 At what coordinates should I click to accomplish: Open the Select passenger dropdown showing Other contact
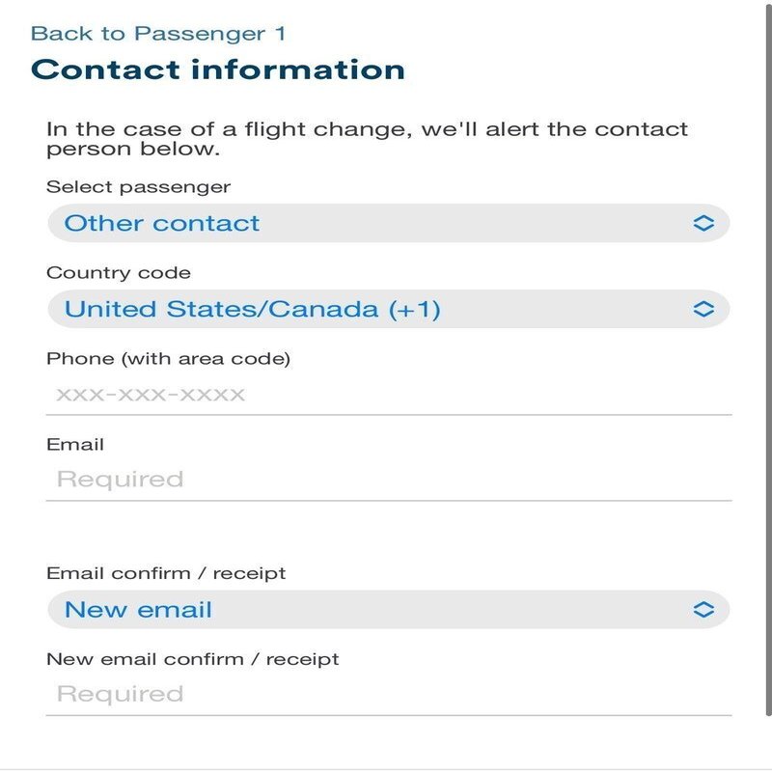(x=386, y=223)
